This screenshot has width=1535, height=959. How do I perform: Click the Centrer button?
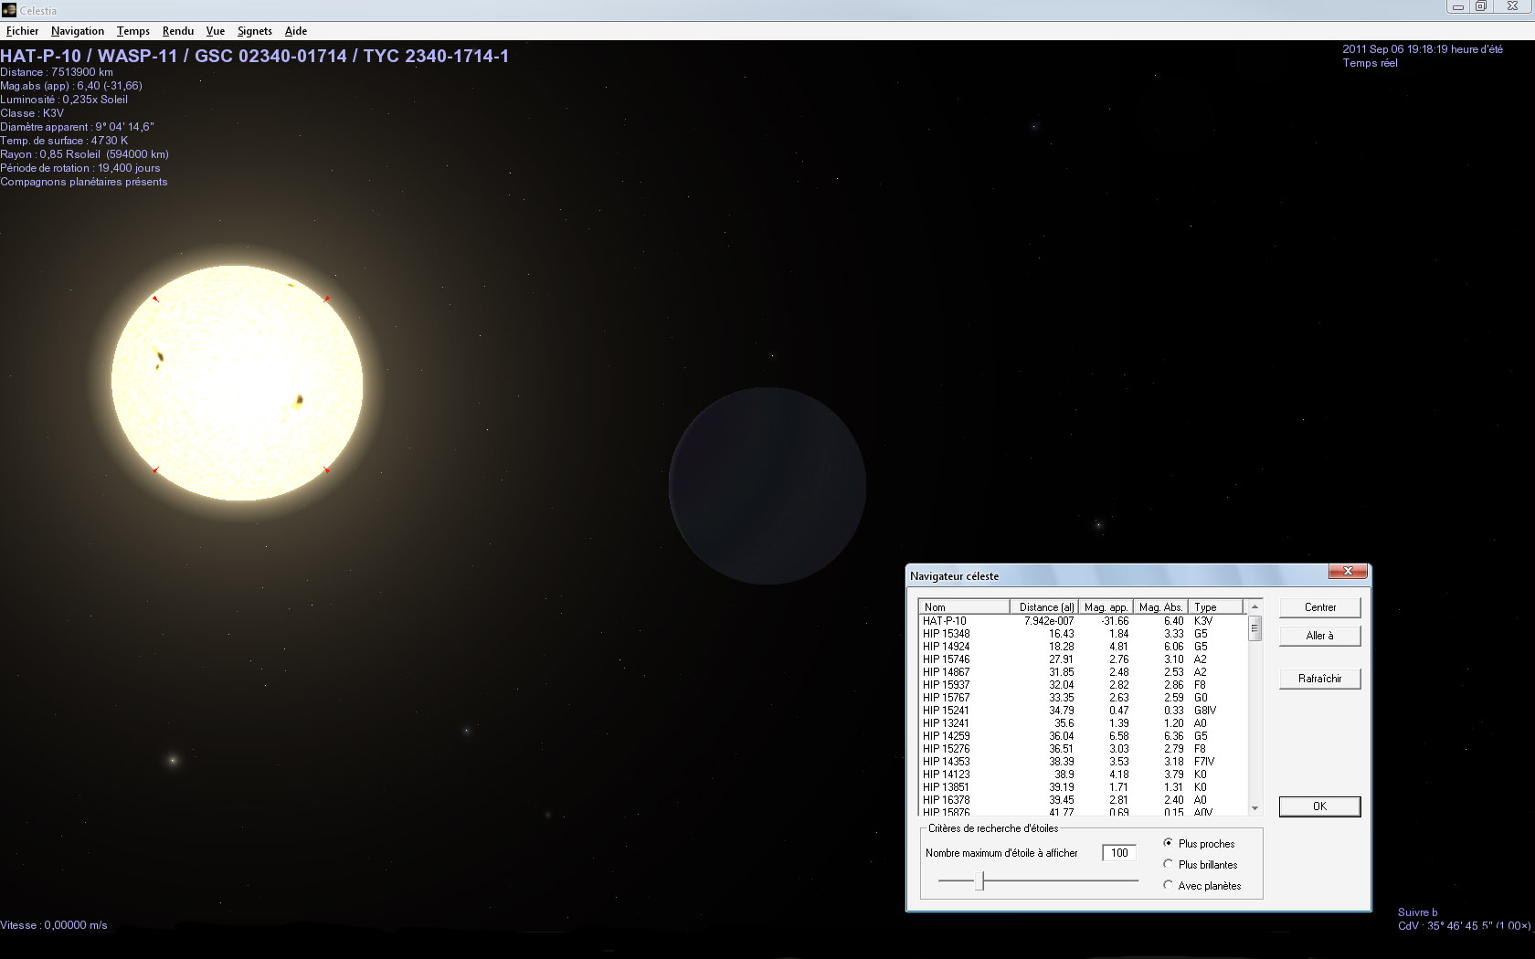coord(1319,607)
